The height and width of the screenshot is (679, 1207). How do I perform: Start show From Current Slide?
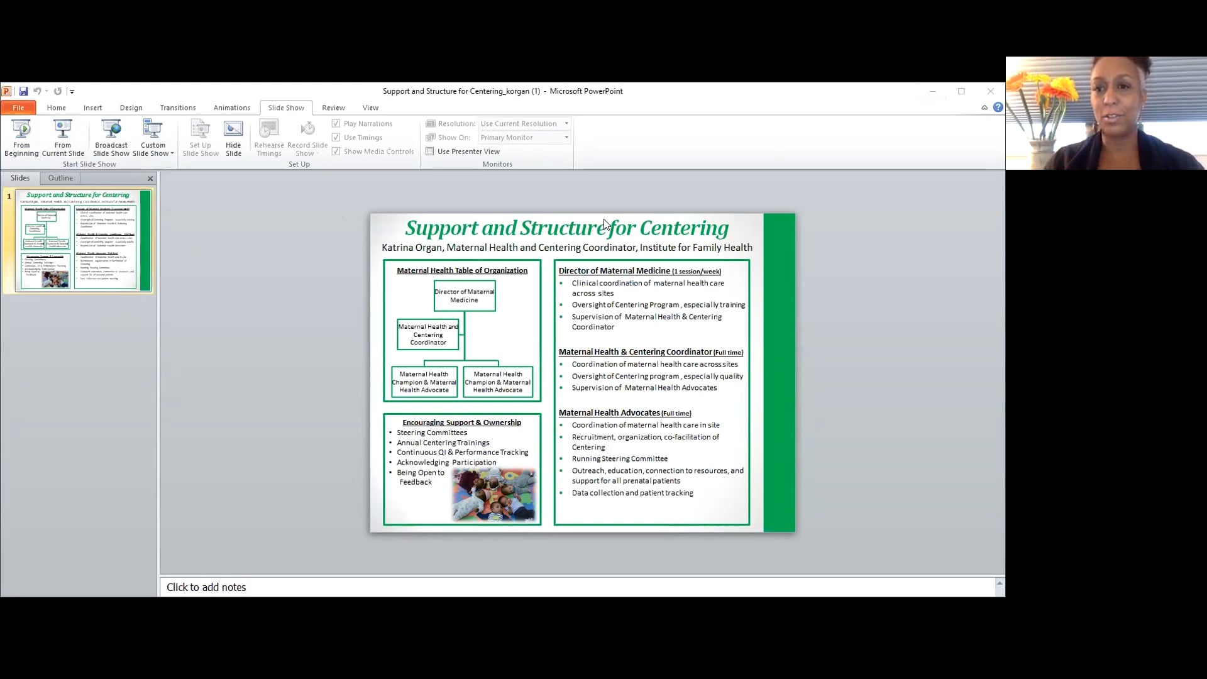point(63,138)
